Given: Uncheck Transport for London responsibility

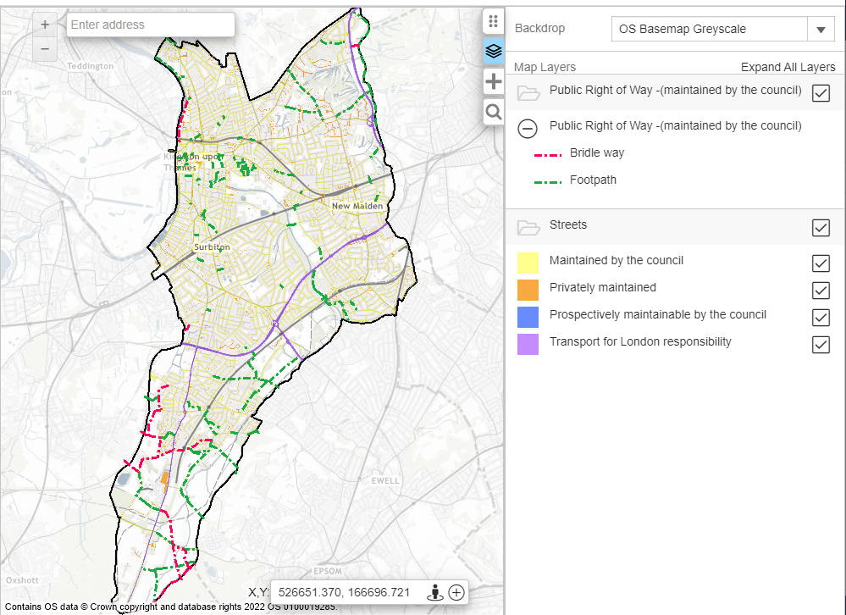Looking at the screenshot, I should point(821,344).
